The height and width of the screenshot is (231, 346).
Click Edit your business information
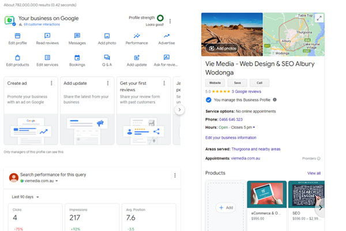[231, 137]
